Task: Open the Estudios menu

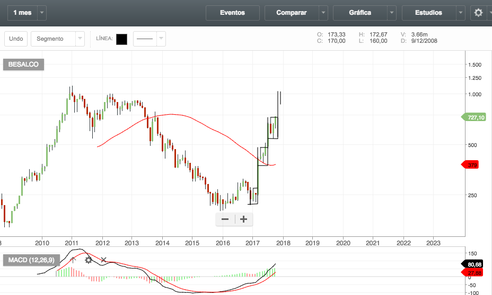Action: (428, 13)
